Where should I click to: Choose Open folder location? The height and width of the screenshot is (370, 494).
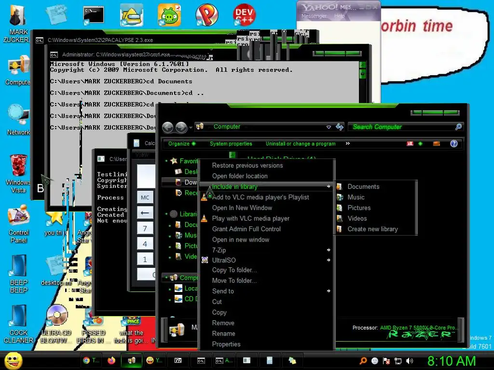coord(266,176)
